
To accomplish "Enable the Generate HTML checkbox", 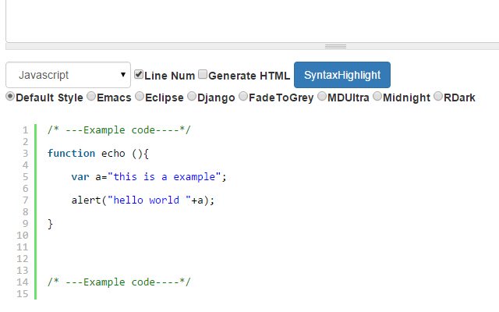I will click(203, 74).
